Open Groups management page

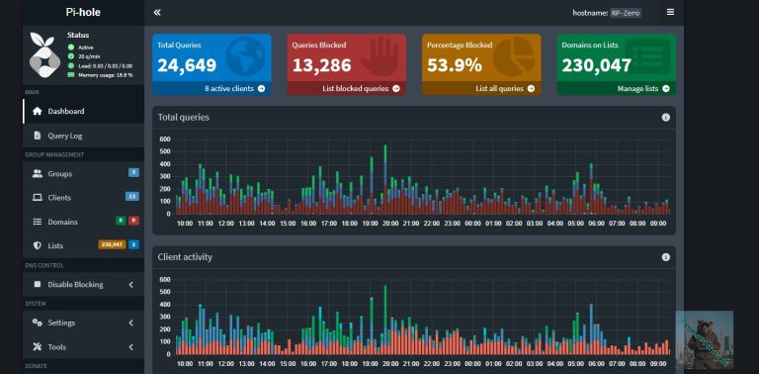(83, 173)
